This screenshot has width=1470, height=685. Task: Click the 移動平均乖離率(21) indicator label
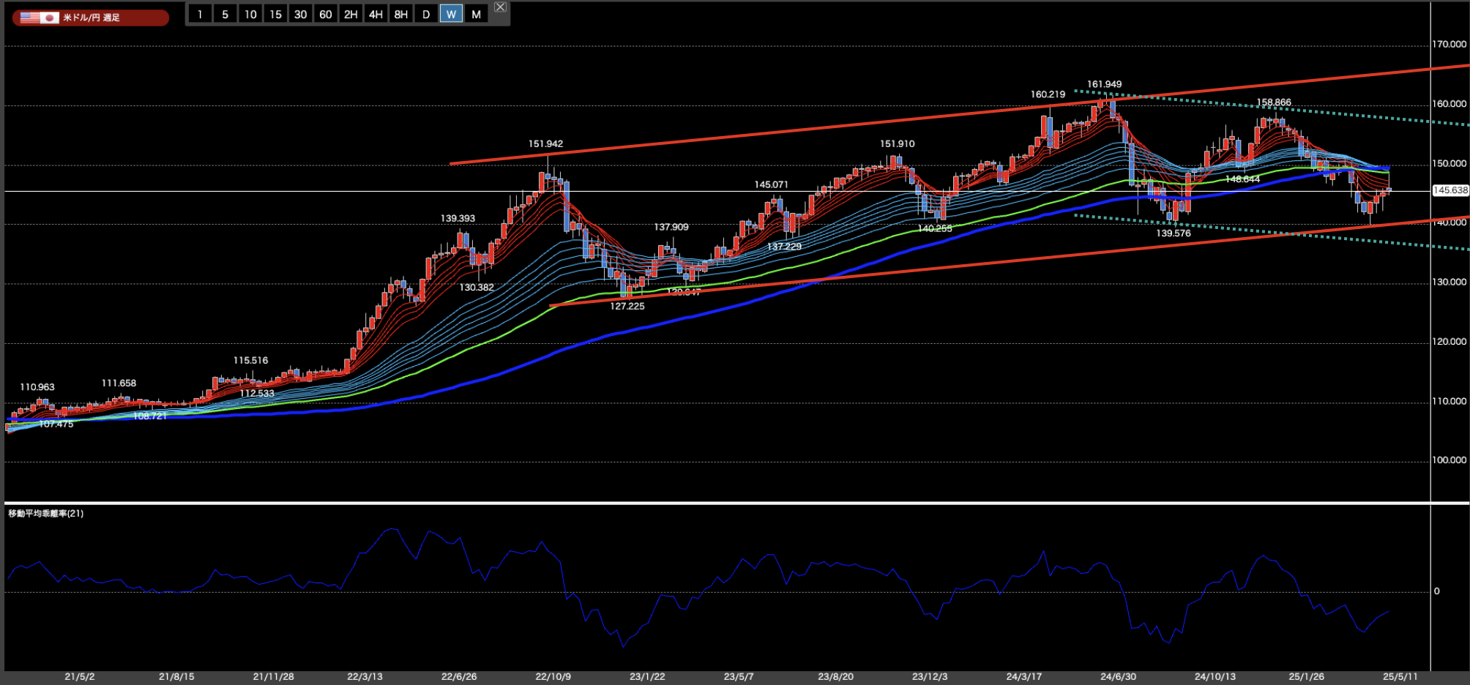click(x=46, y=514)
